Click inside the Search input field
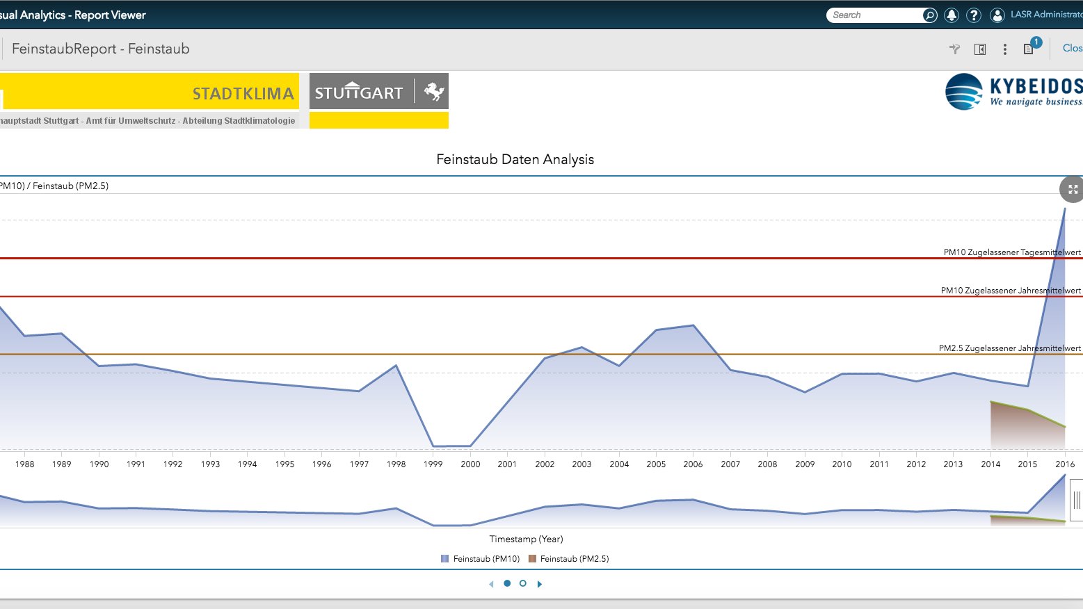 click(x=875, y=15)
